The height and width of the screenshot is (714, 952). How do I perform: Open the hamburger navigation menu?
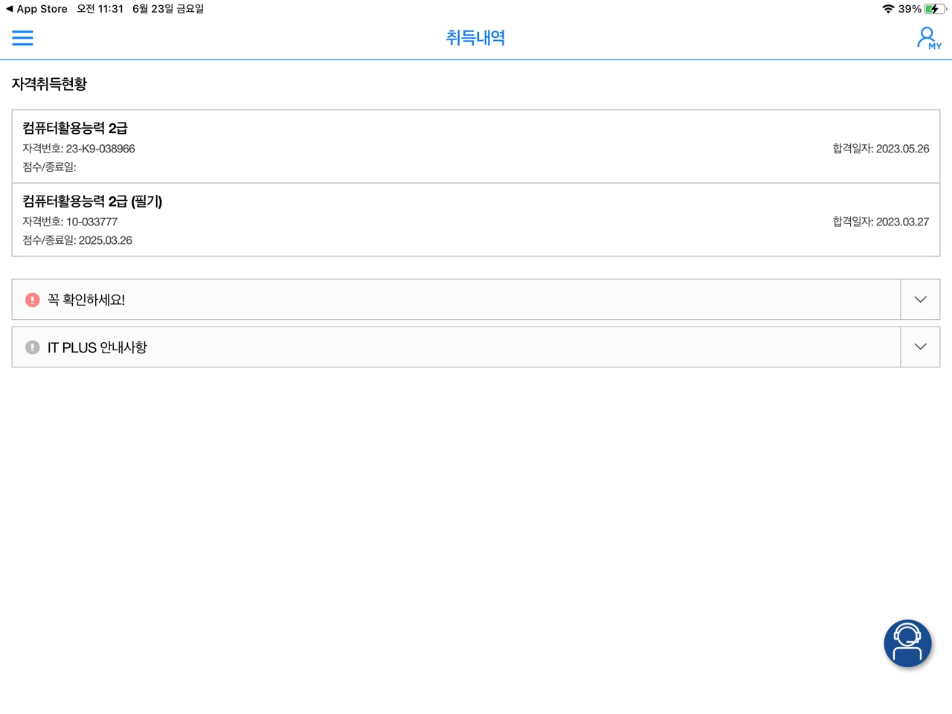[x=22, y=38]
